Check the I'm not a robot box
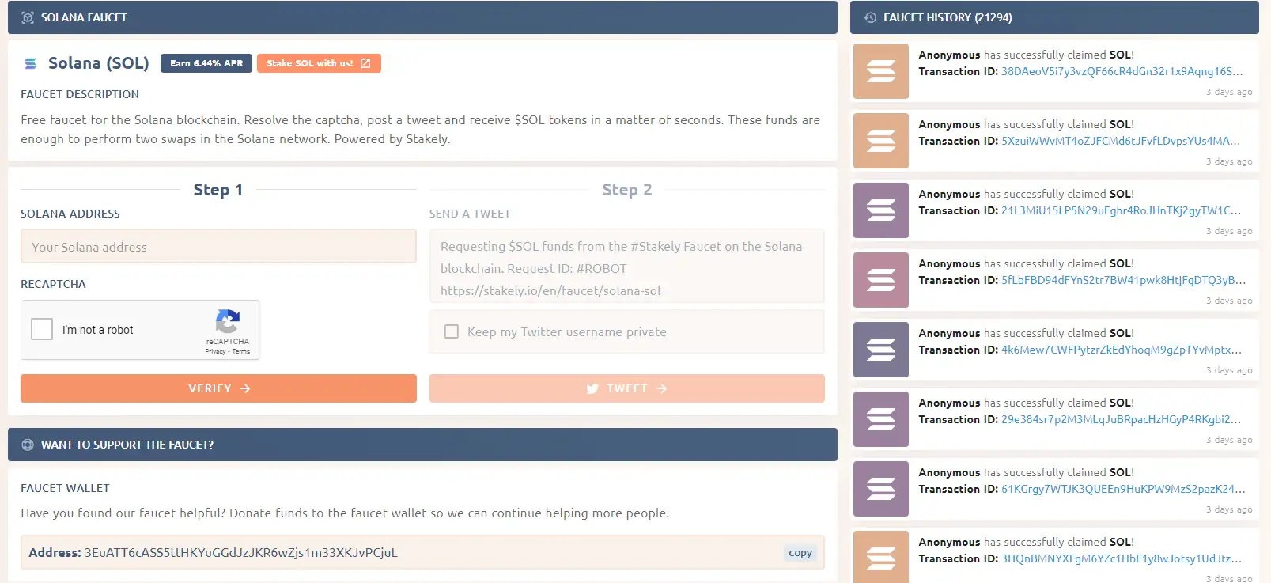The width and height of the screenshot is (1271, 583). (x=42, y=329)
